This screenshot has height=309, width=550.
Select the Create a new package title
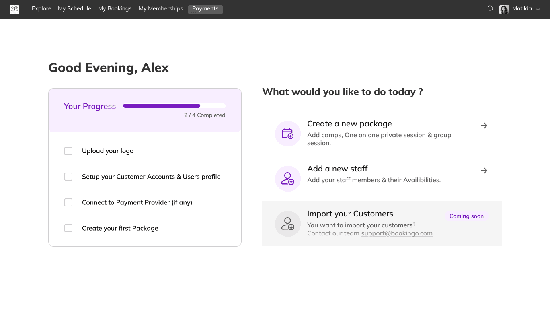coord(349,124)
